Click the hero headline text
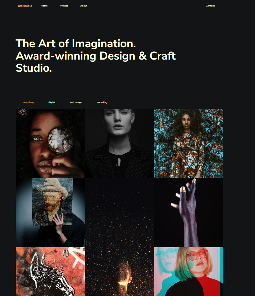Viewport: 255px width, 296px height. pos(96,56)
